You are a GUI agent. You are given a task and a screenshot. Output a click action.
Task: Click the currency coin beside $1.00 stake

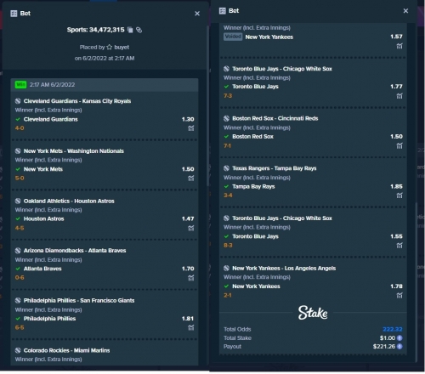(x=399, y=338)
